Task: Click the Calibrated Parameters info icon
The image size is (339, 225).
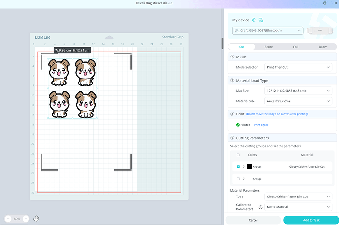Action: coord(260,207)
